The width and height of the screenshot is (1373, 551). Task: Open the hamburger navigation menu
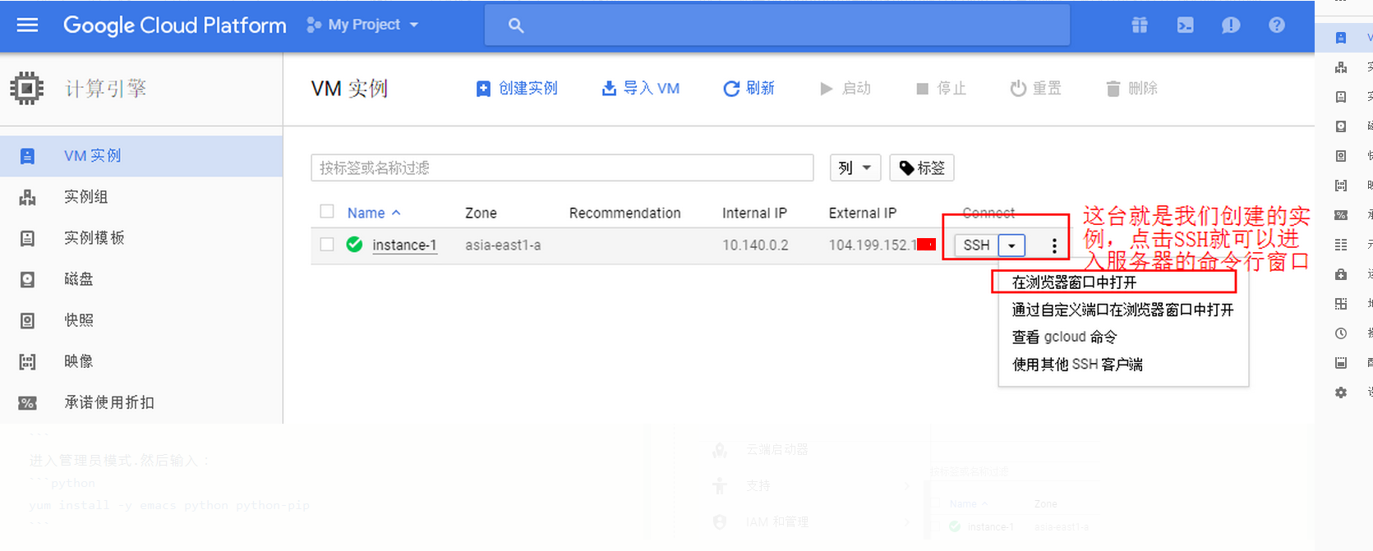click(27, 25)
